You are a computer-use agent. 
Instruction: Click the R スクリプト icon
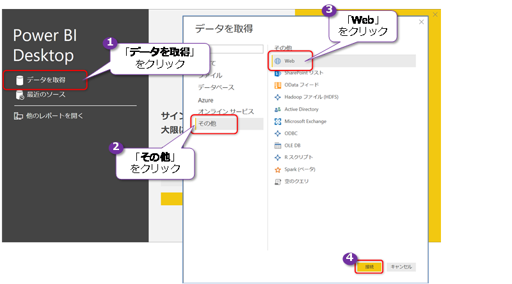[278, 157]
